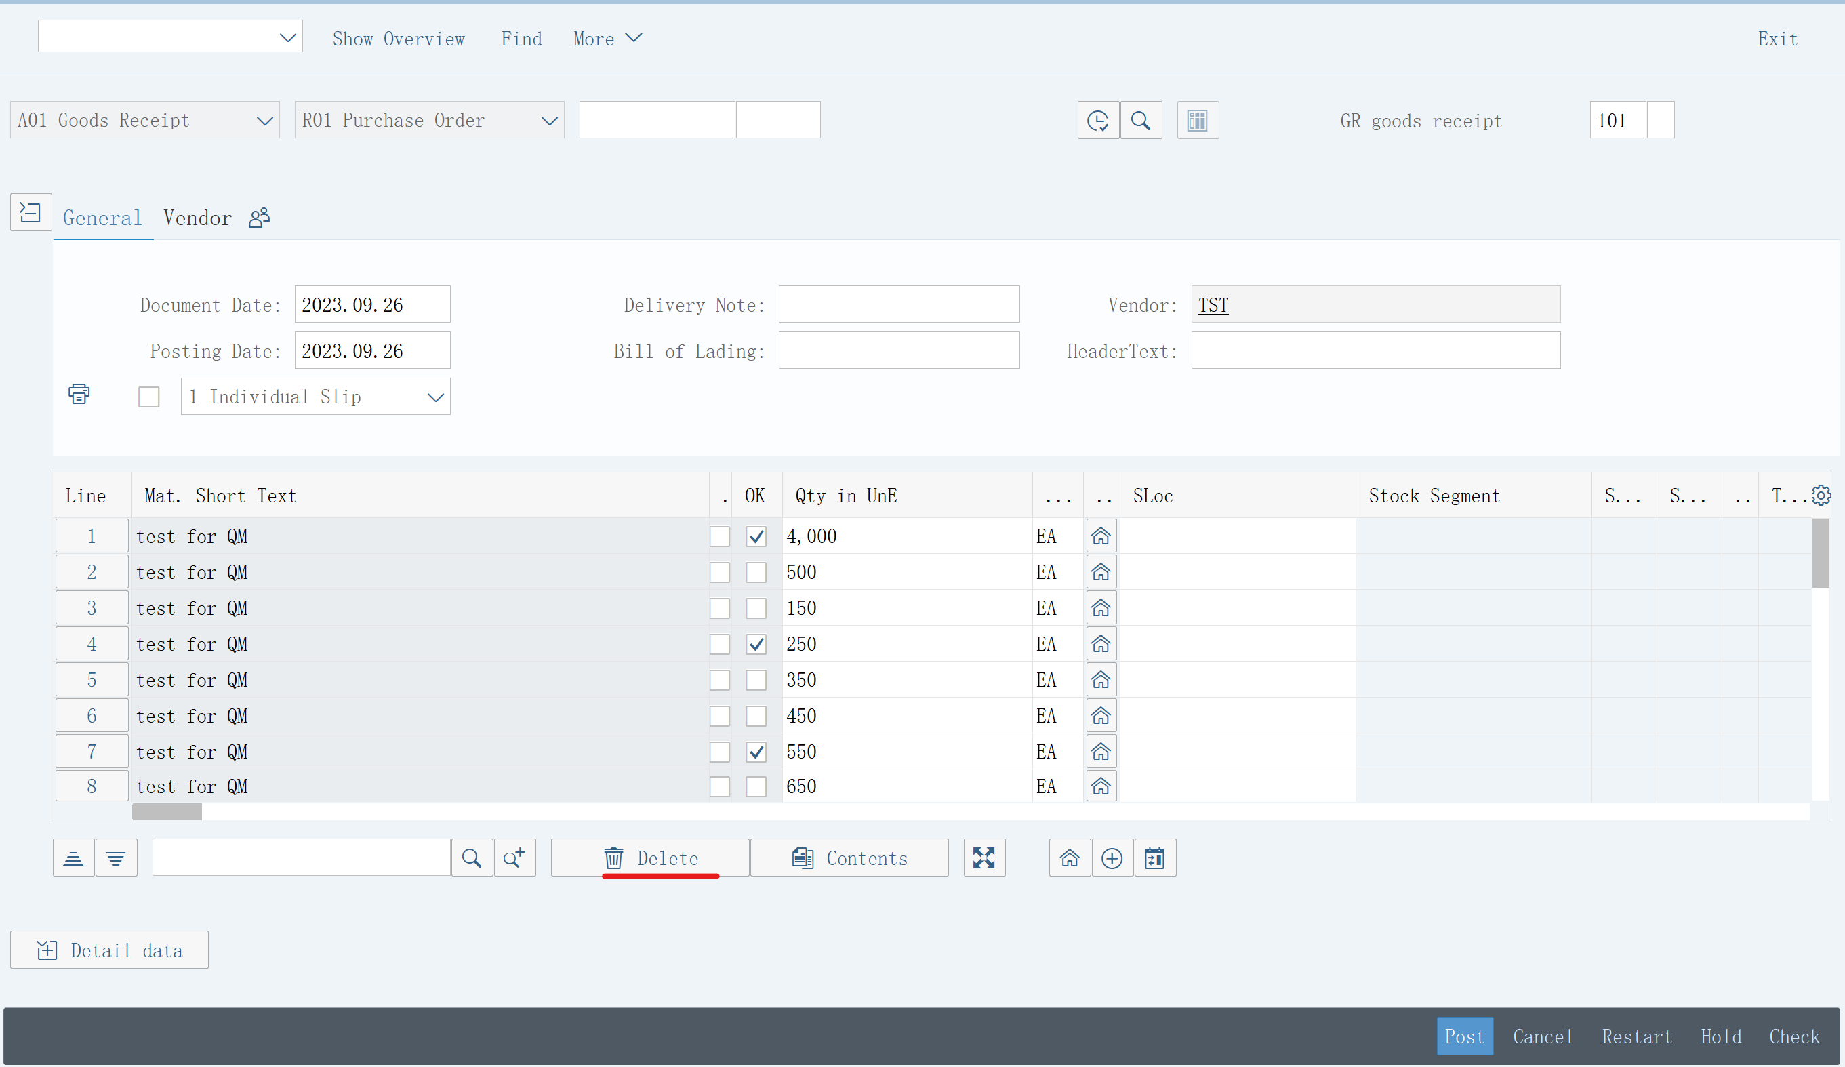The height and width of the screenshot is (1067, 1845).
Task: Open the command field dropdown at top left
Action: tap(288, 37)
